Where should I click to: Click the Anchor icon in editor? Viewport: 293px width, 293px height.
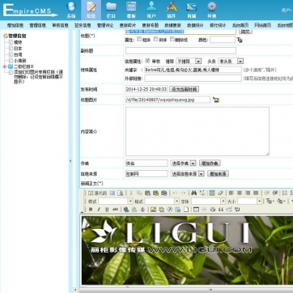pyautogui.click(x=142, y=210)
